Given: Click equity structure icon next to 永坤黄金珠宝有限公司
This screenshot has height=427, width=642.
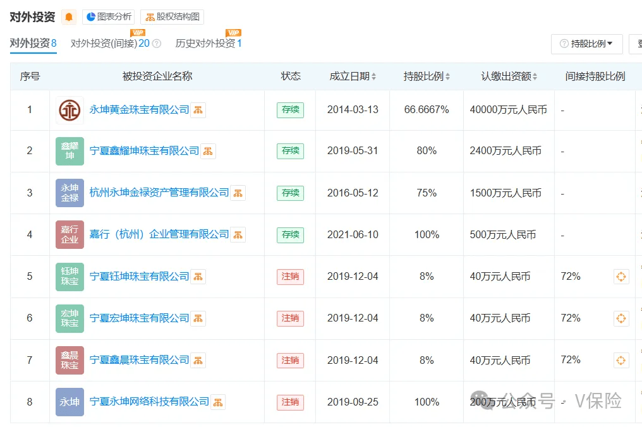Looking at the screenshot, I should [198, 110].
